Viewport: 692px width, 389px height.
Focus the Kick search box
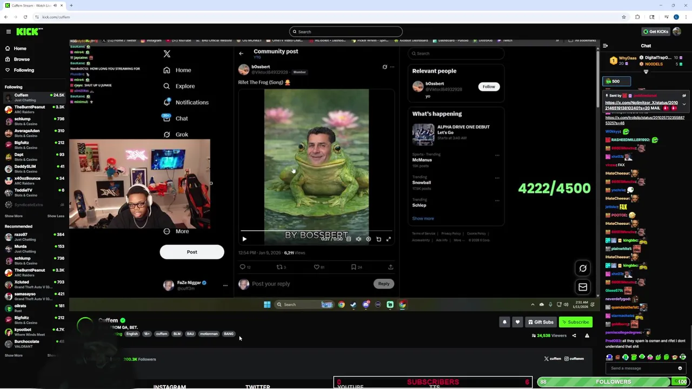[346, 32]
